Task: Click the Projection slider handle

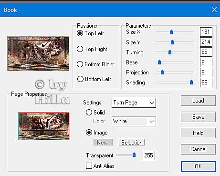Action: click(x=162, y=72)
